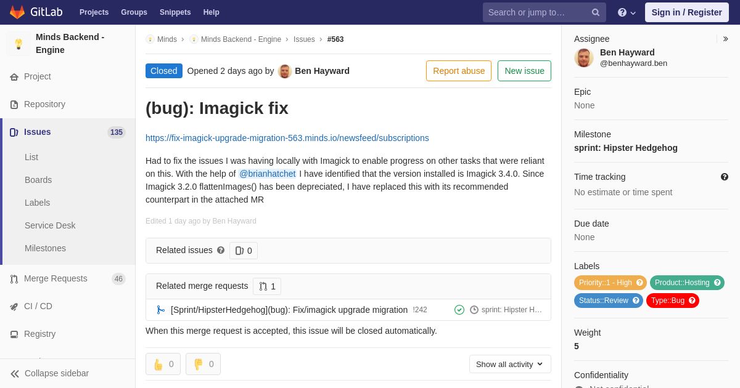This screenshot has width=740, height=388.
Task: Go to the Issues List sub-item
Action: tap(31, 157)
